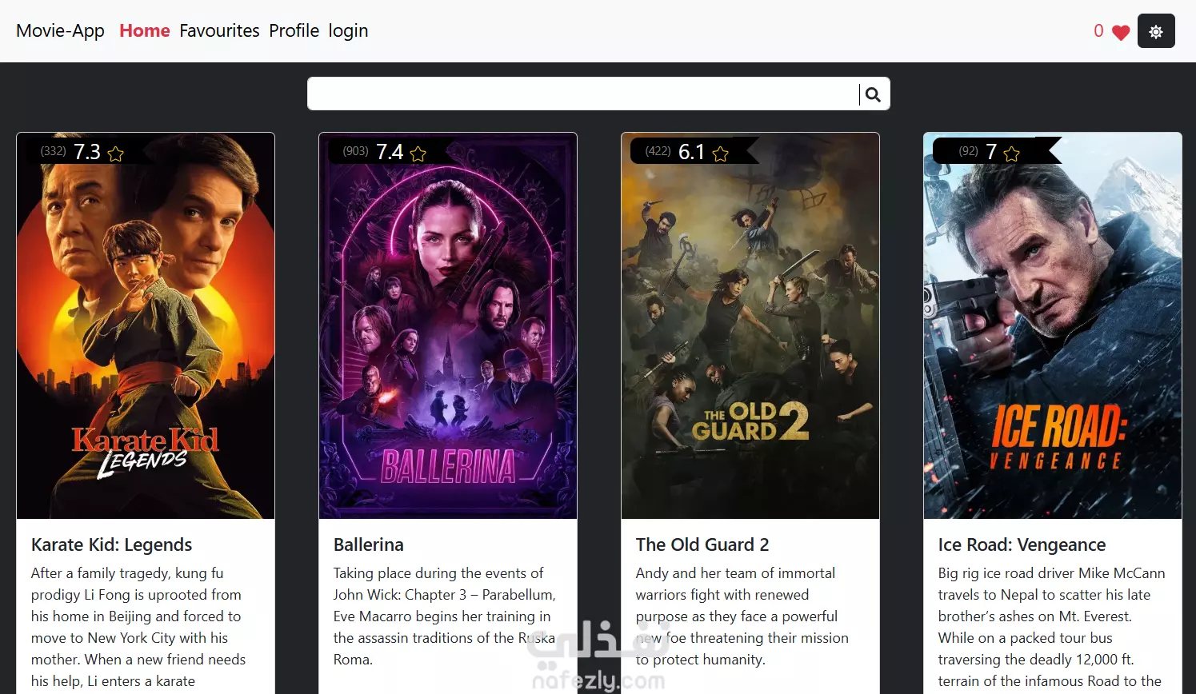Go to the Profile page
Viewport: 1196px width, 694px height.
pos(294,30)
